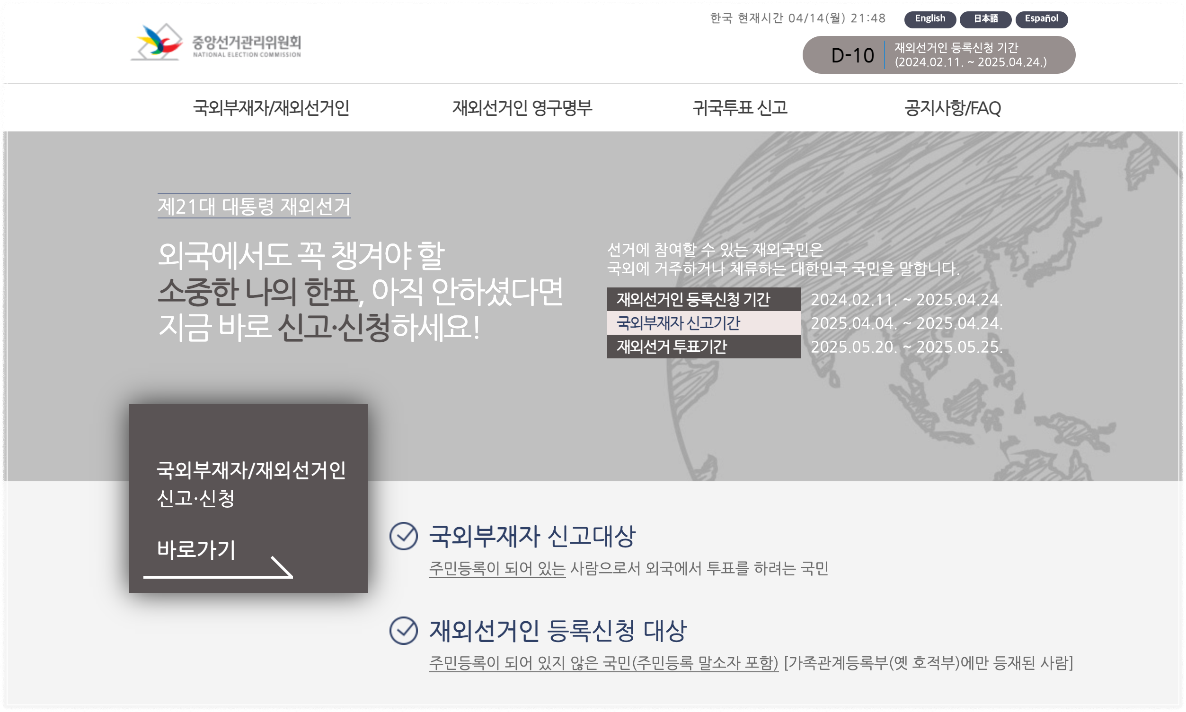Open the 재외선거인 영구명부 menu
The image size is (1186, 712).
pyautogui.click(x=523, y=109)
